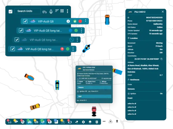Click the Ignition sensor row
This screenshot has height=129, width=173.
(x=145, y=93)
